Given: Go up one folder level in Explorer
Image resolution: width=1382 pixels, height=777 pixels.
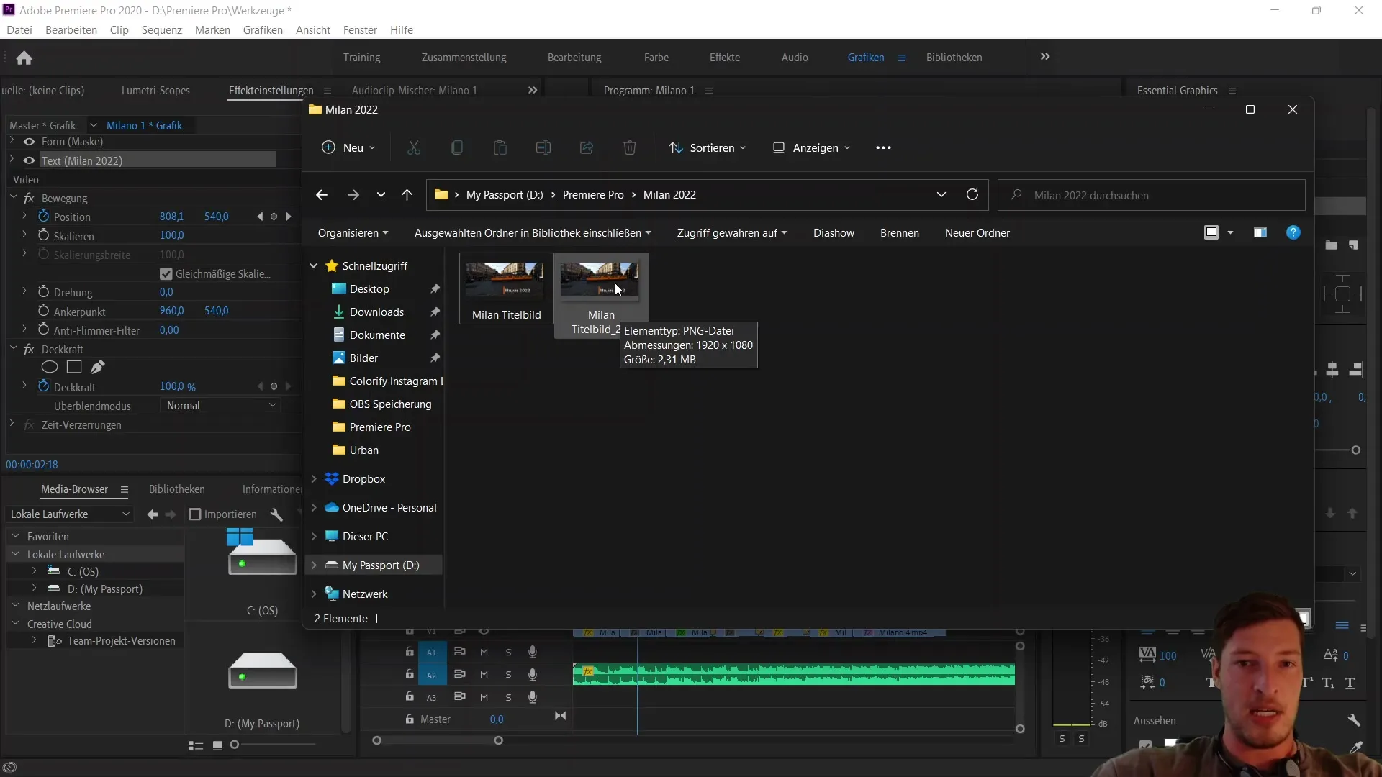Looking at the screenshot, I should 407,195.
